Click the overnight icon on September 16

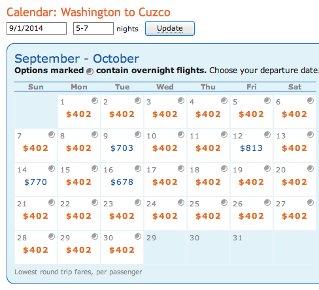pos(138,169)
